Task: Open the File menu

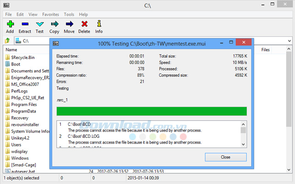Action: point(8,14)
